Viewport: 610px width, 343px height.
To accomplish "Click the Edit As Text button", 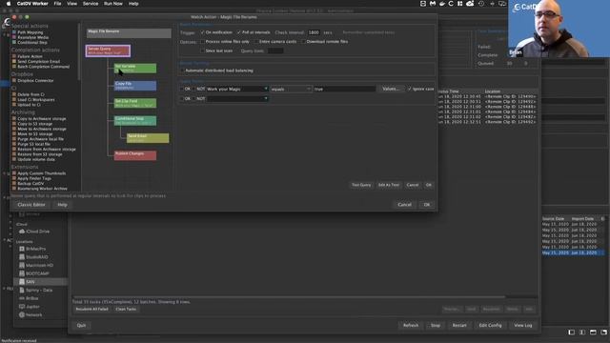I will [x=389, y=185].
